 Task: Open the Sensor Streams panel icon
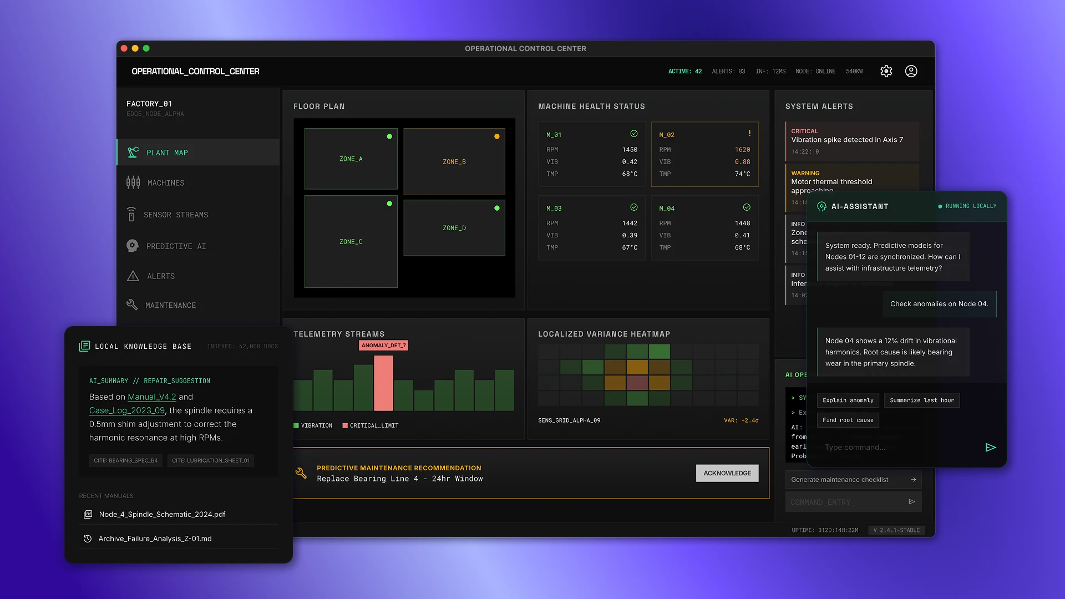click(132, 215)
